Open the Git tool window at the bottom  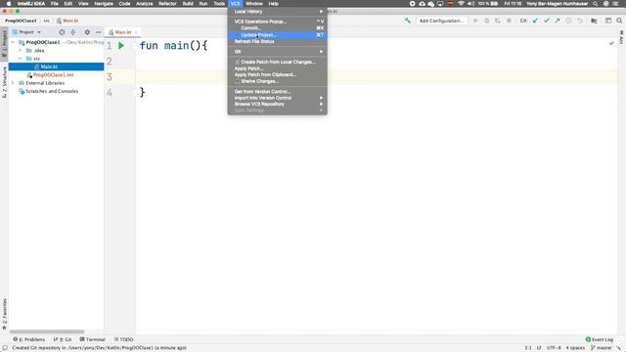click(63, 339)
